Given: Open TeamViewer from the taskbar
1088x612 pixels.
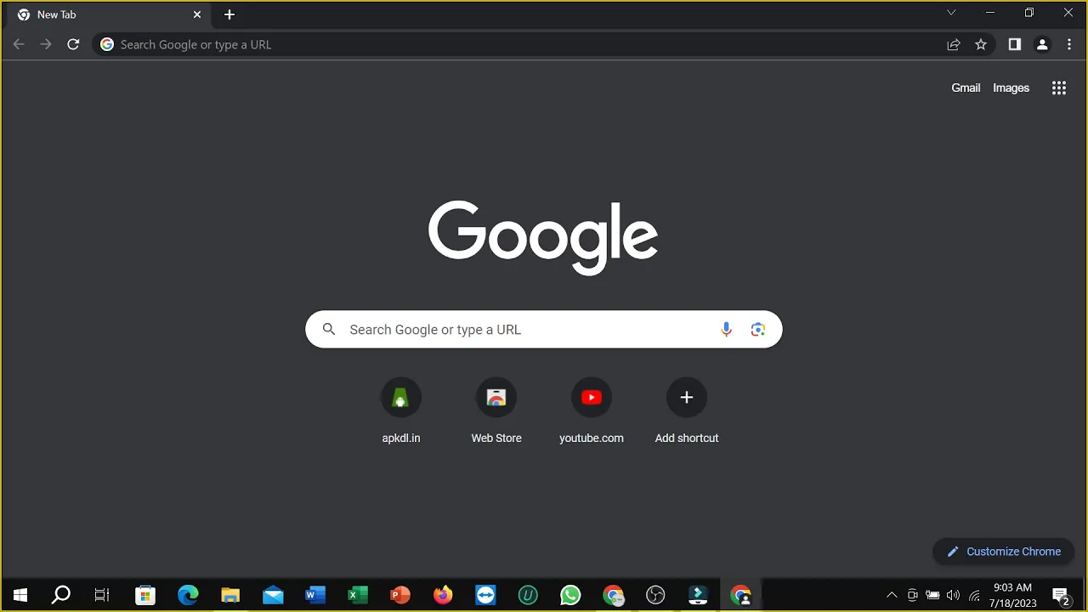Looking at the screenshot, I should pos(485,595).
